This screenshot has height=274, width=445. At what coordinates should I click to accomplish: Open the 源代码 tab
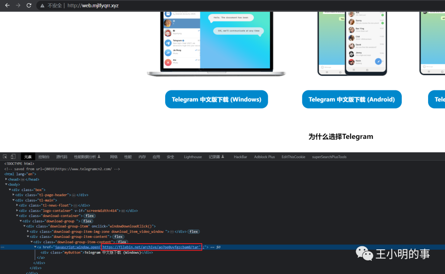(61, 157)
